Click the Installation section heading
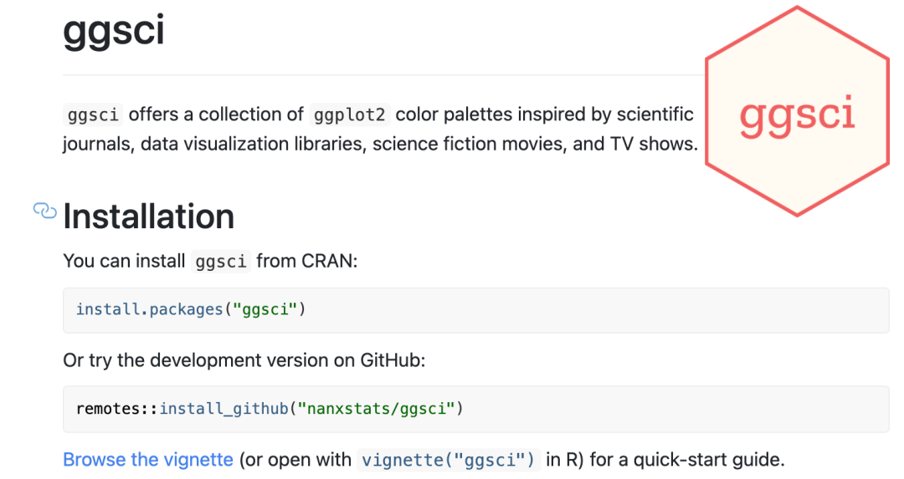This screenshot has width=904, height=479. point(149,217)
